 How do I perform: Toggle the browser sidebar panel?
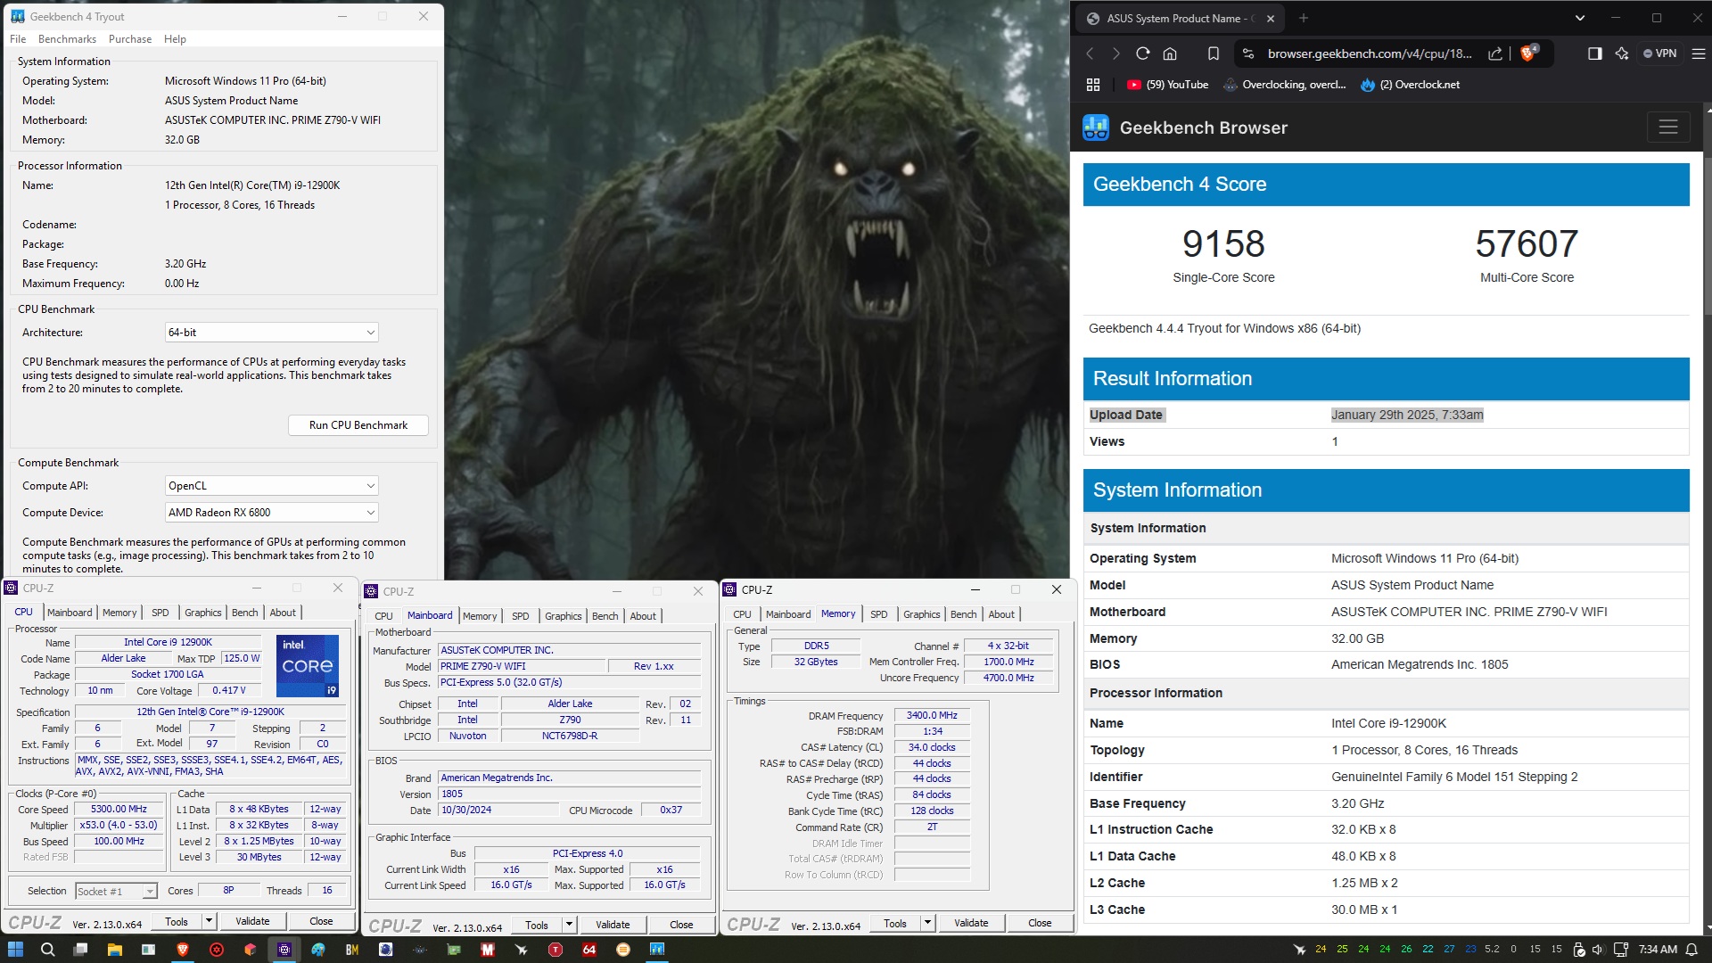coord(1595,53)
